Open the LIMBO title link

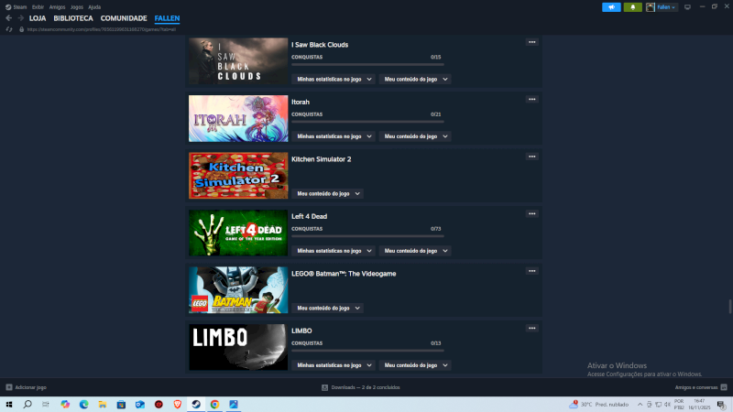[301, 331]
